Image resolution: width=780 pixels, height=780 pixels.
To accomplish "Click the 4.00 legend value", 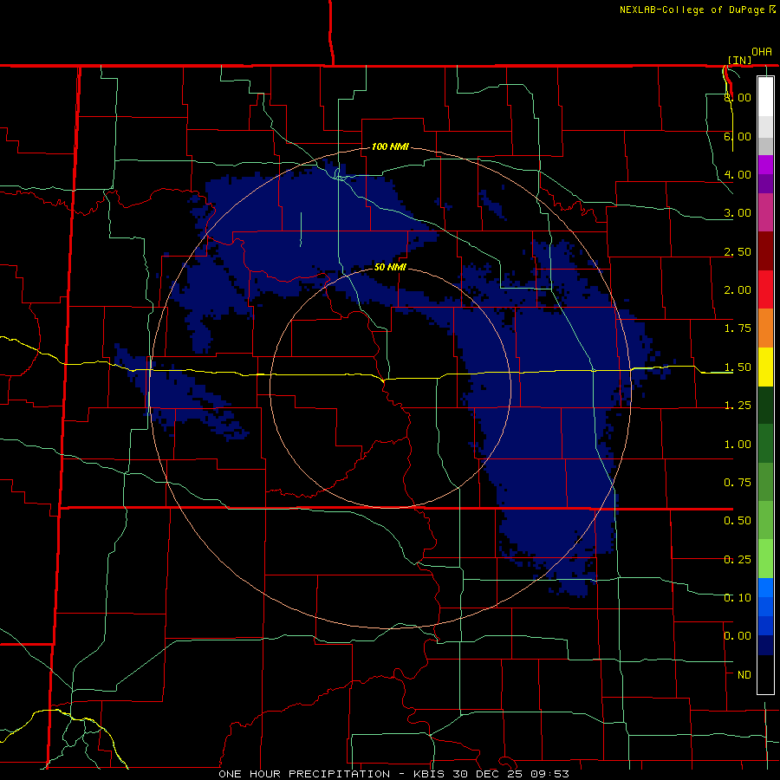I will 738,174.
